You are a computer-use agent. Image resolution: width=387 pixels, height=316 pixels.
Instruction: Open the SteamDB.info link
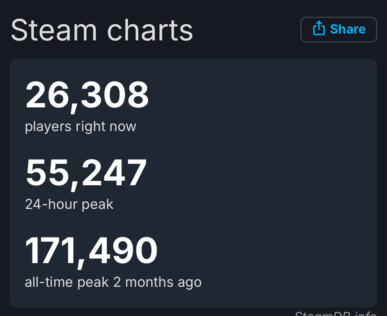point(335,313)
